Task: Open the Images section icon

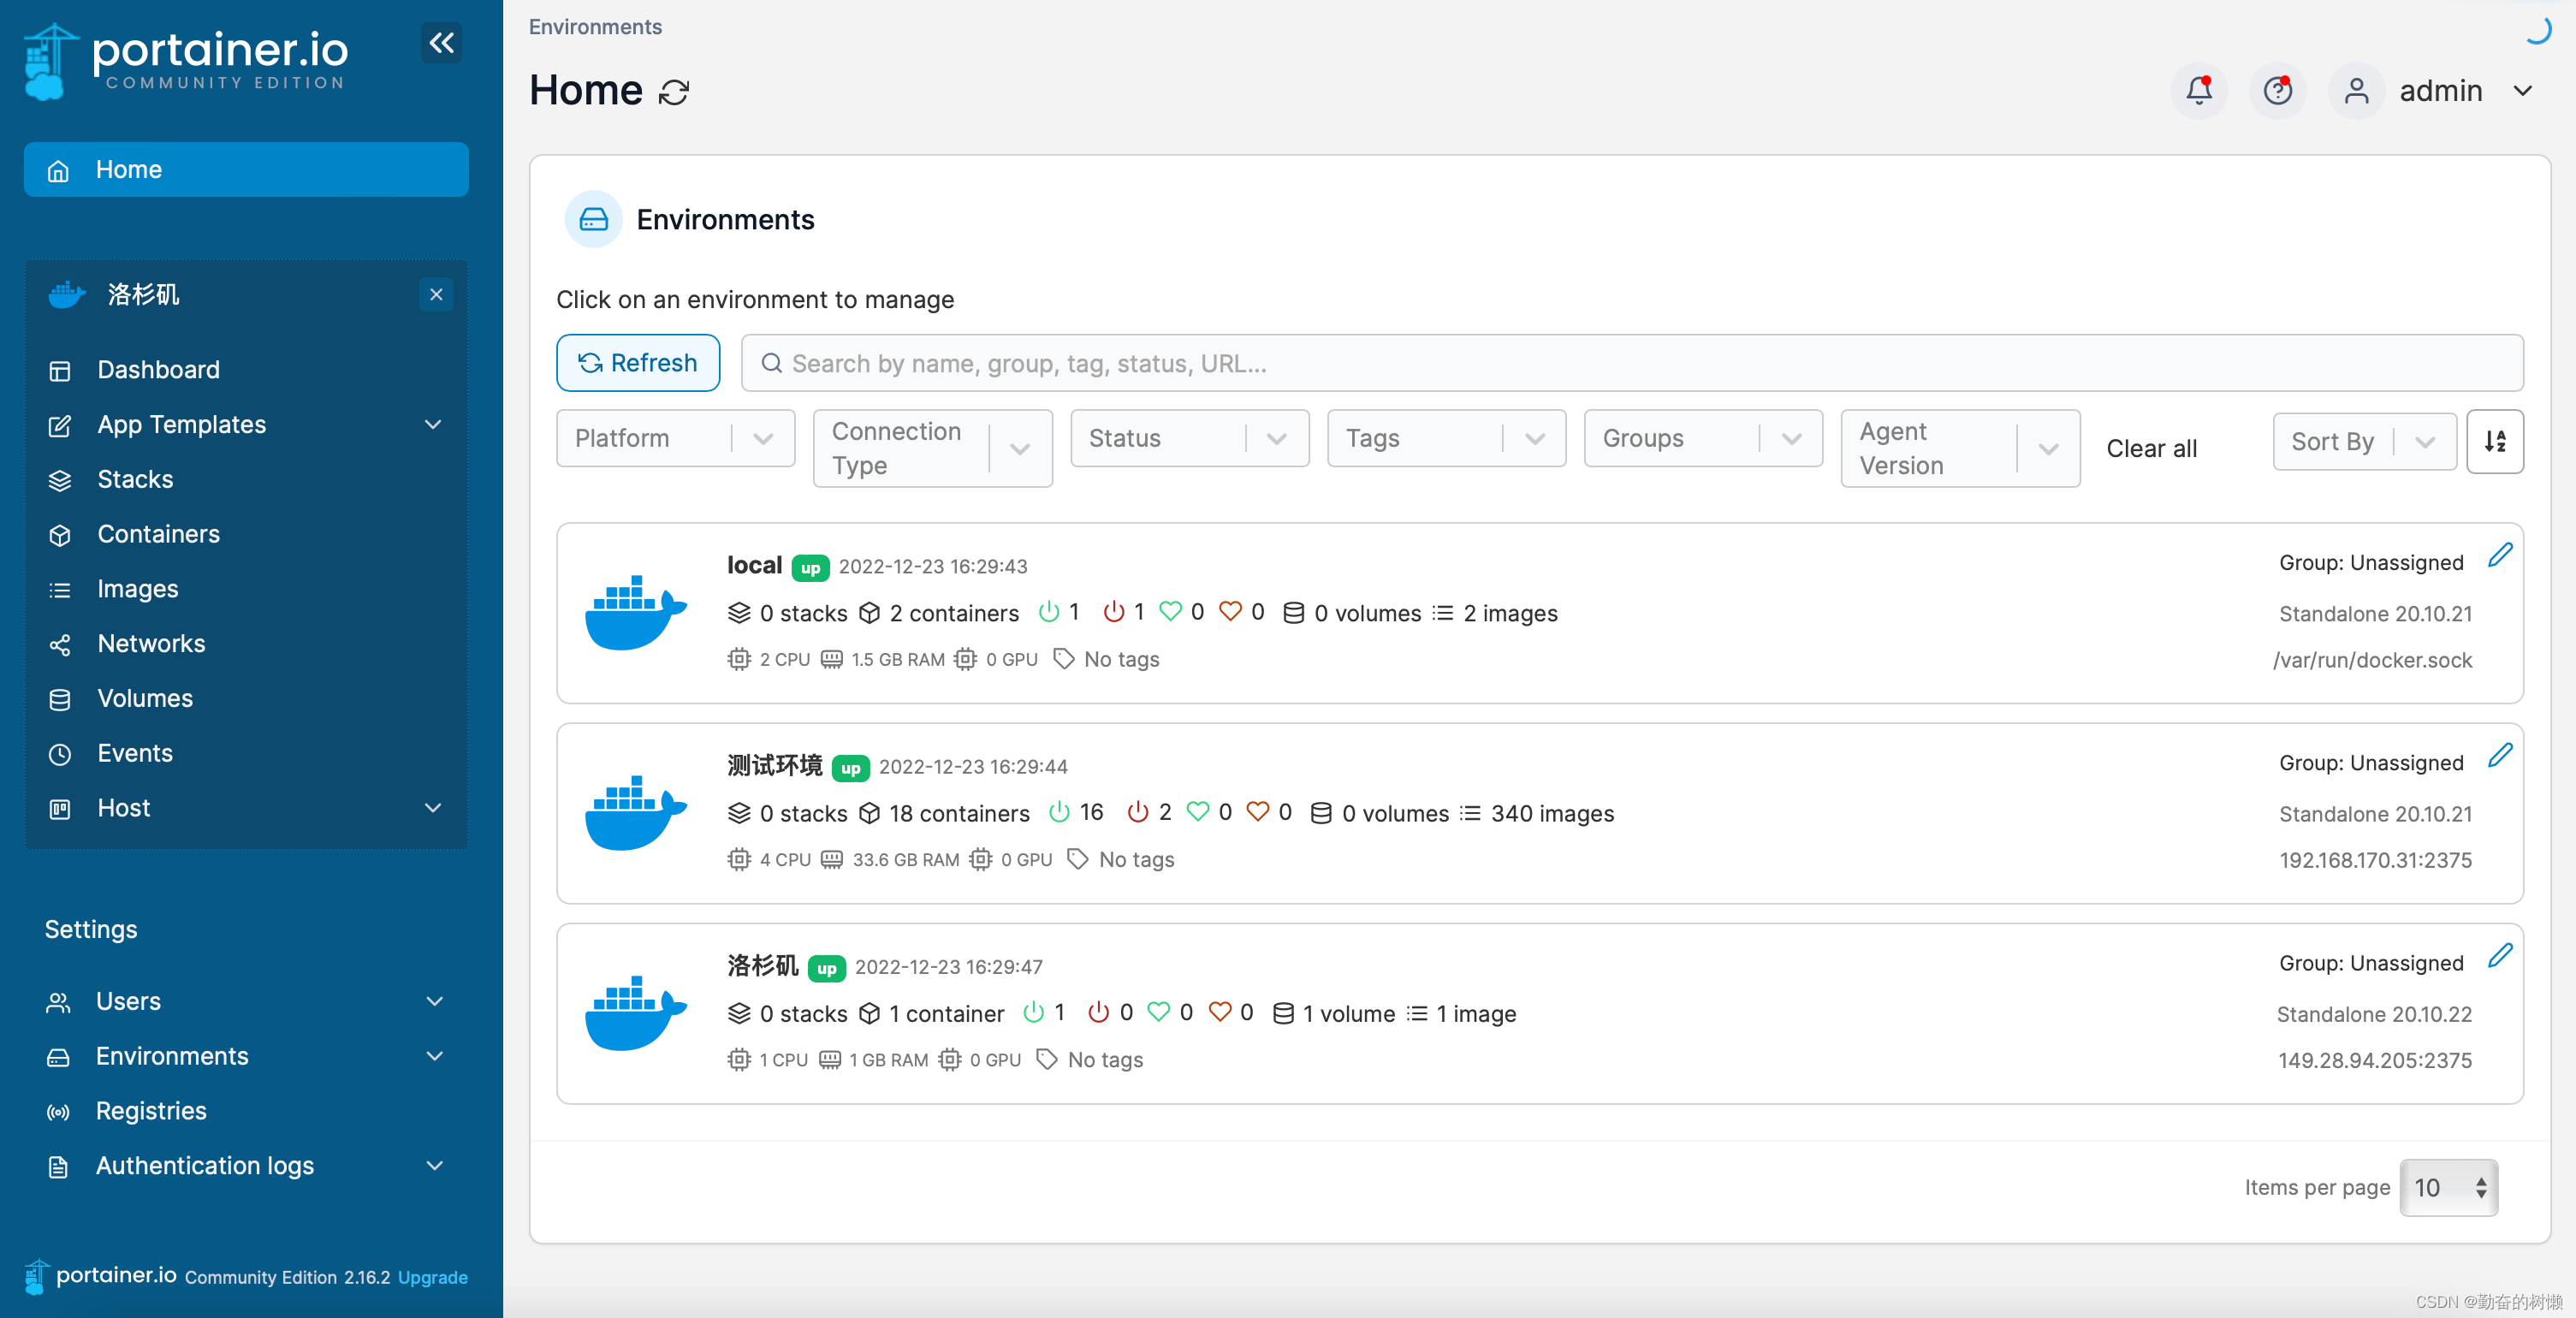Action: [60, 590]
